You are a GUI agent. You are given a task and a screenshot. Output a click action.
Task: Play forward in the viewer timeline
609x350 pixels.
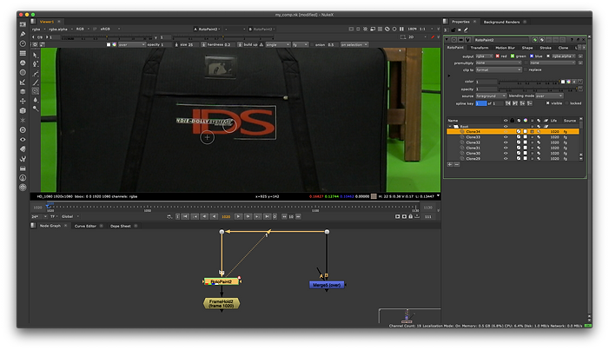click(x=238, y=216)
